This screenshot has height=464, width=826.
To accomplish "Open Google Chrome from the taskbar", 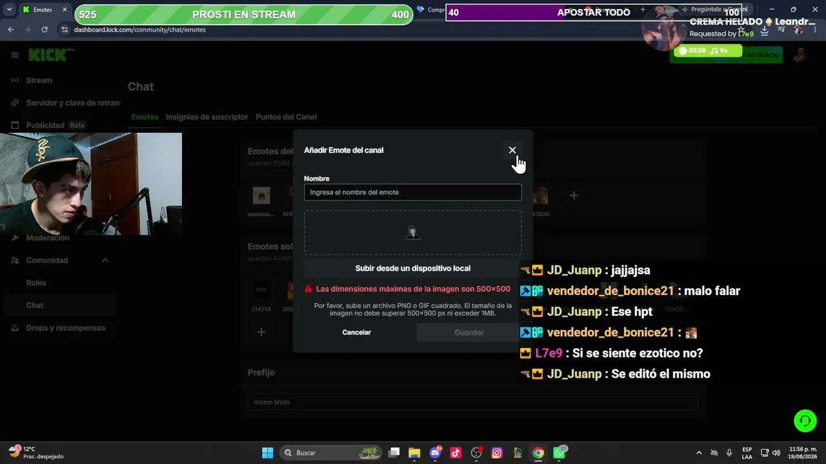I will pos(538,453).
